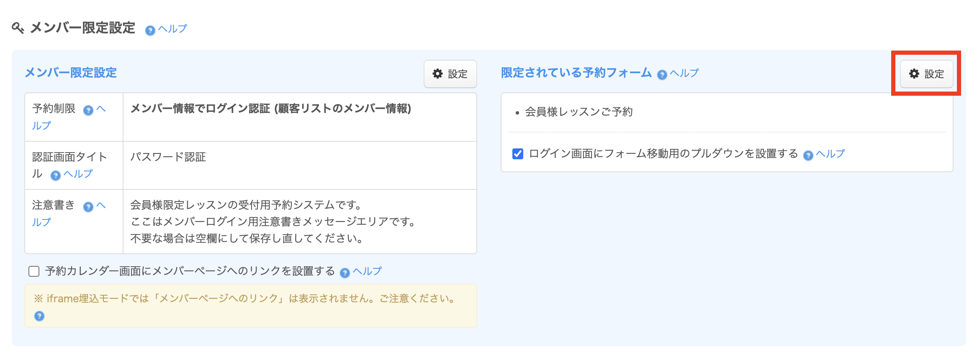Click ヘルプ link after プルダウンを設置する
The width and height of the screenshot is (977, 357).
click(830, 154)
